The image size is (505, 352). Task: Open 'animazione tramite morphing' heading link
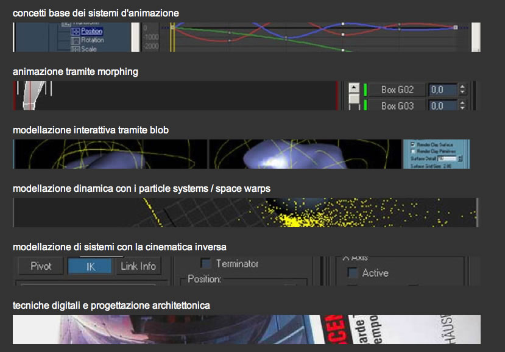coord(76,72)
